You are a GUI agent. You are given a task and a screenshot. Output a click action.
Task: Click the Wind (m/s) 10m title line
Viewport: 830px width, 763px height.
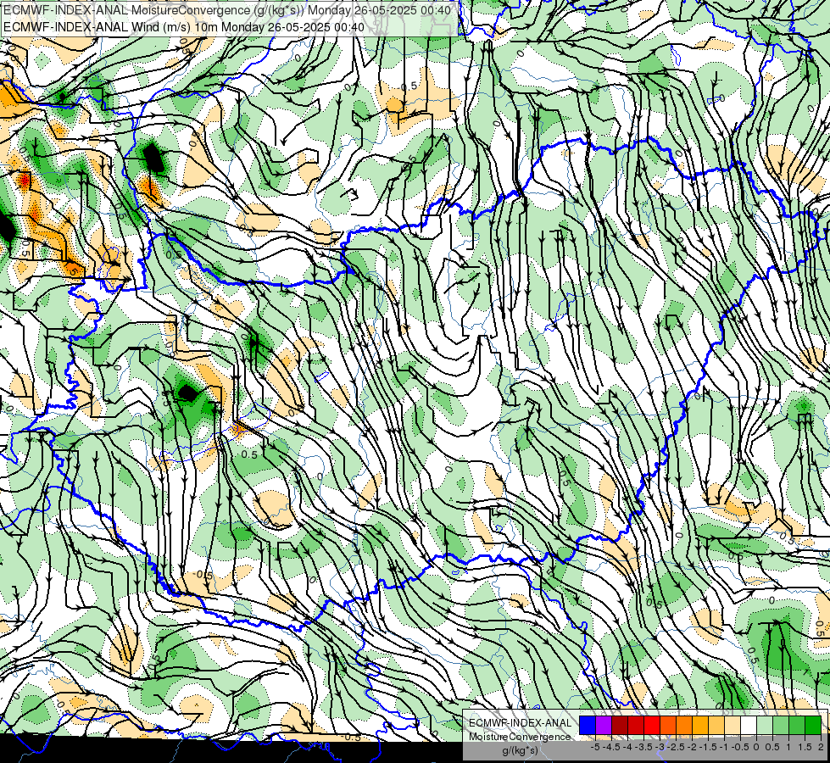coord(184,26)
